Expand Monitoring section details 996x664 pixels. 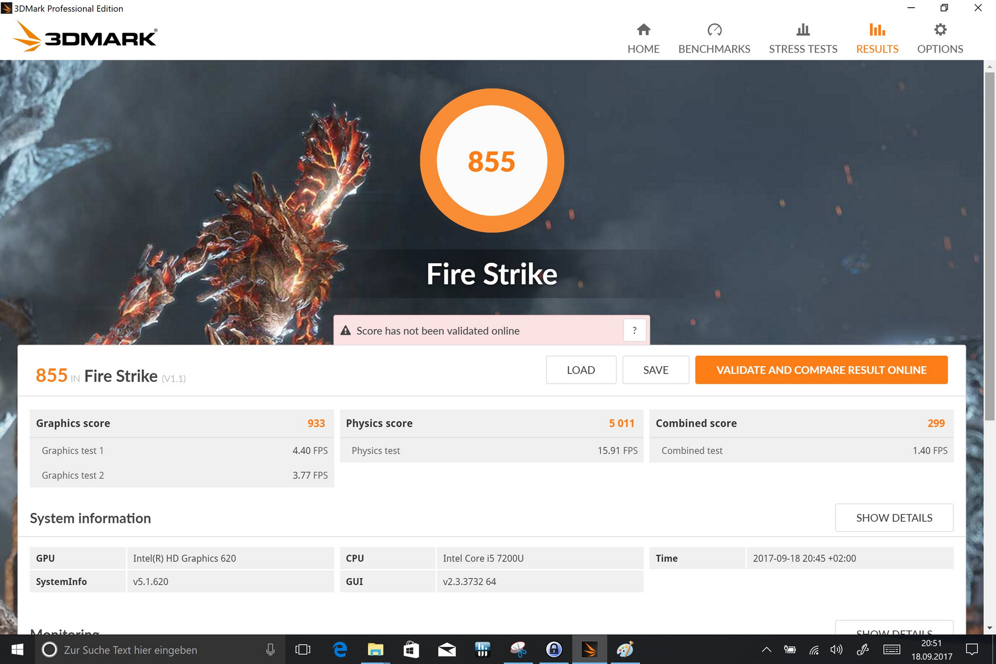coord(894,629)
